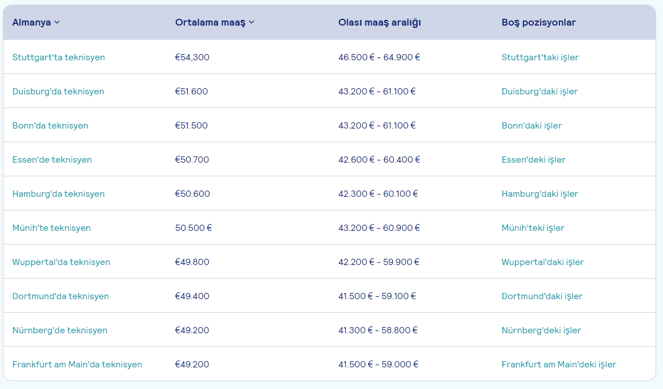The height and width of the screenshot is (389, 663).
Task: Click the Olası maaş aralığı column header
Action: pos(379,22)
